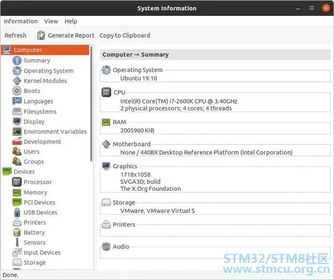The width and height of the screenshot is (334, 280).
Task: Open the Filesystems drive icon entry
Action: click(x=17, y=111)
